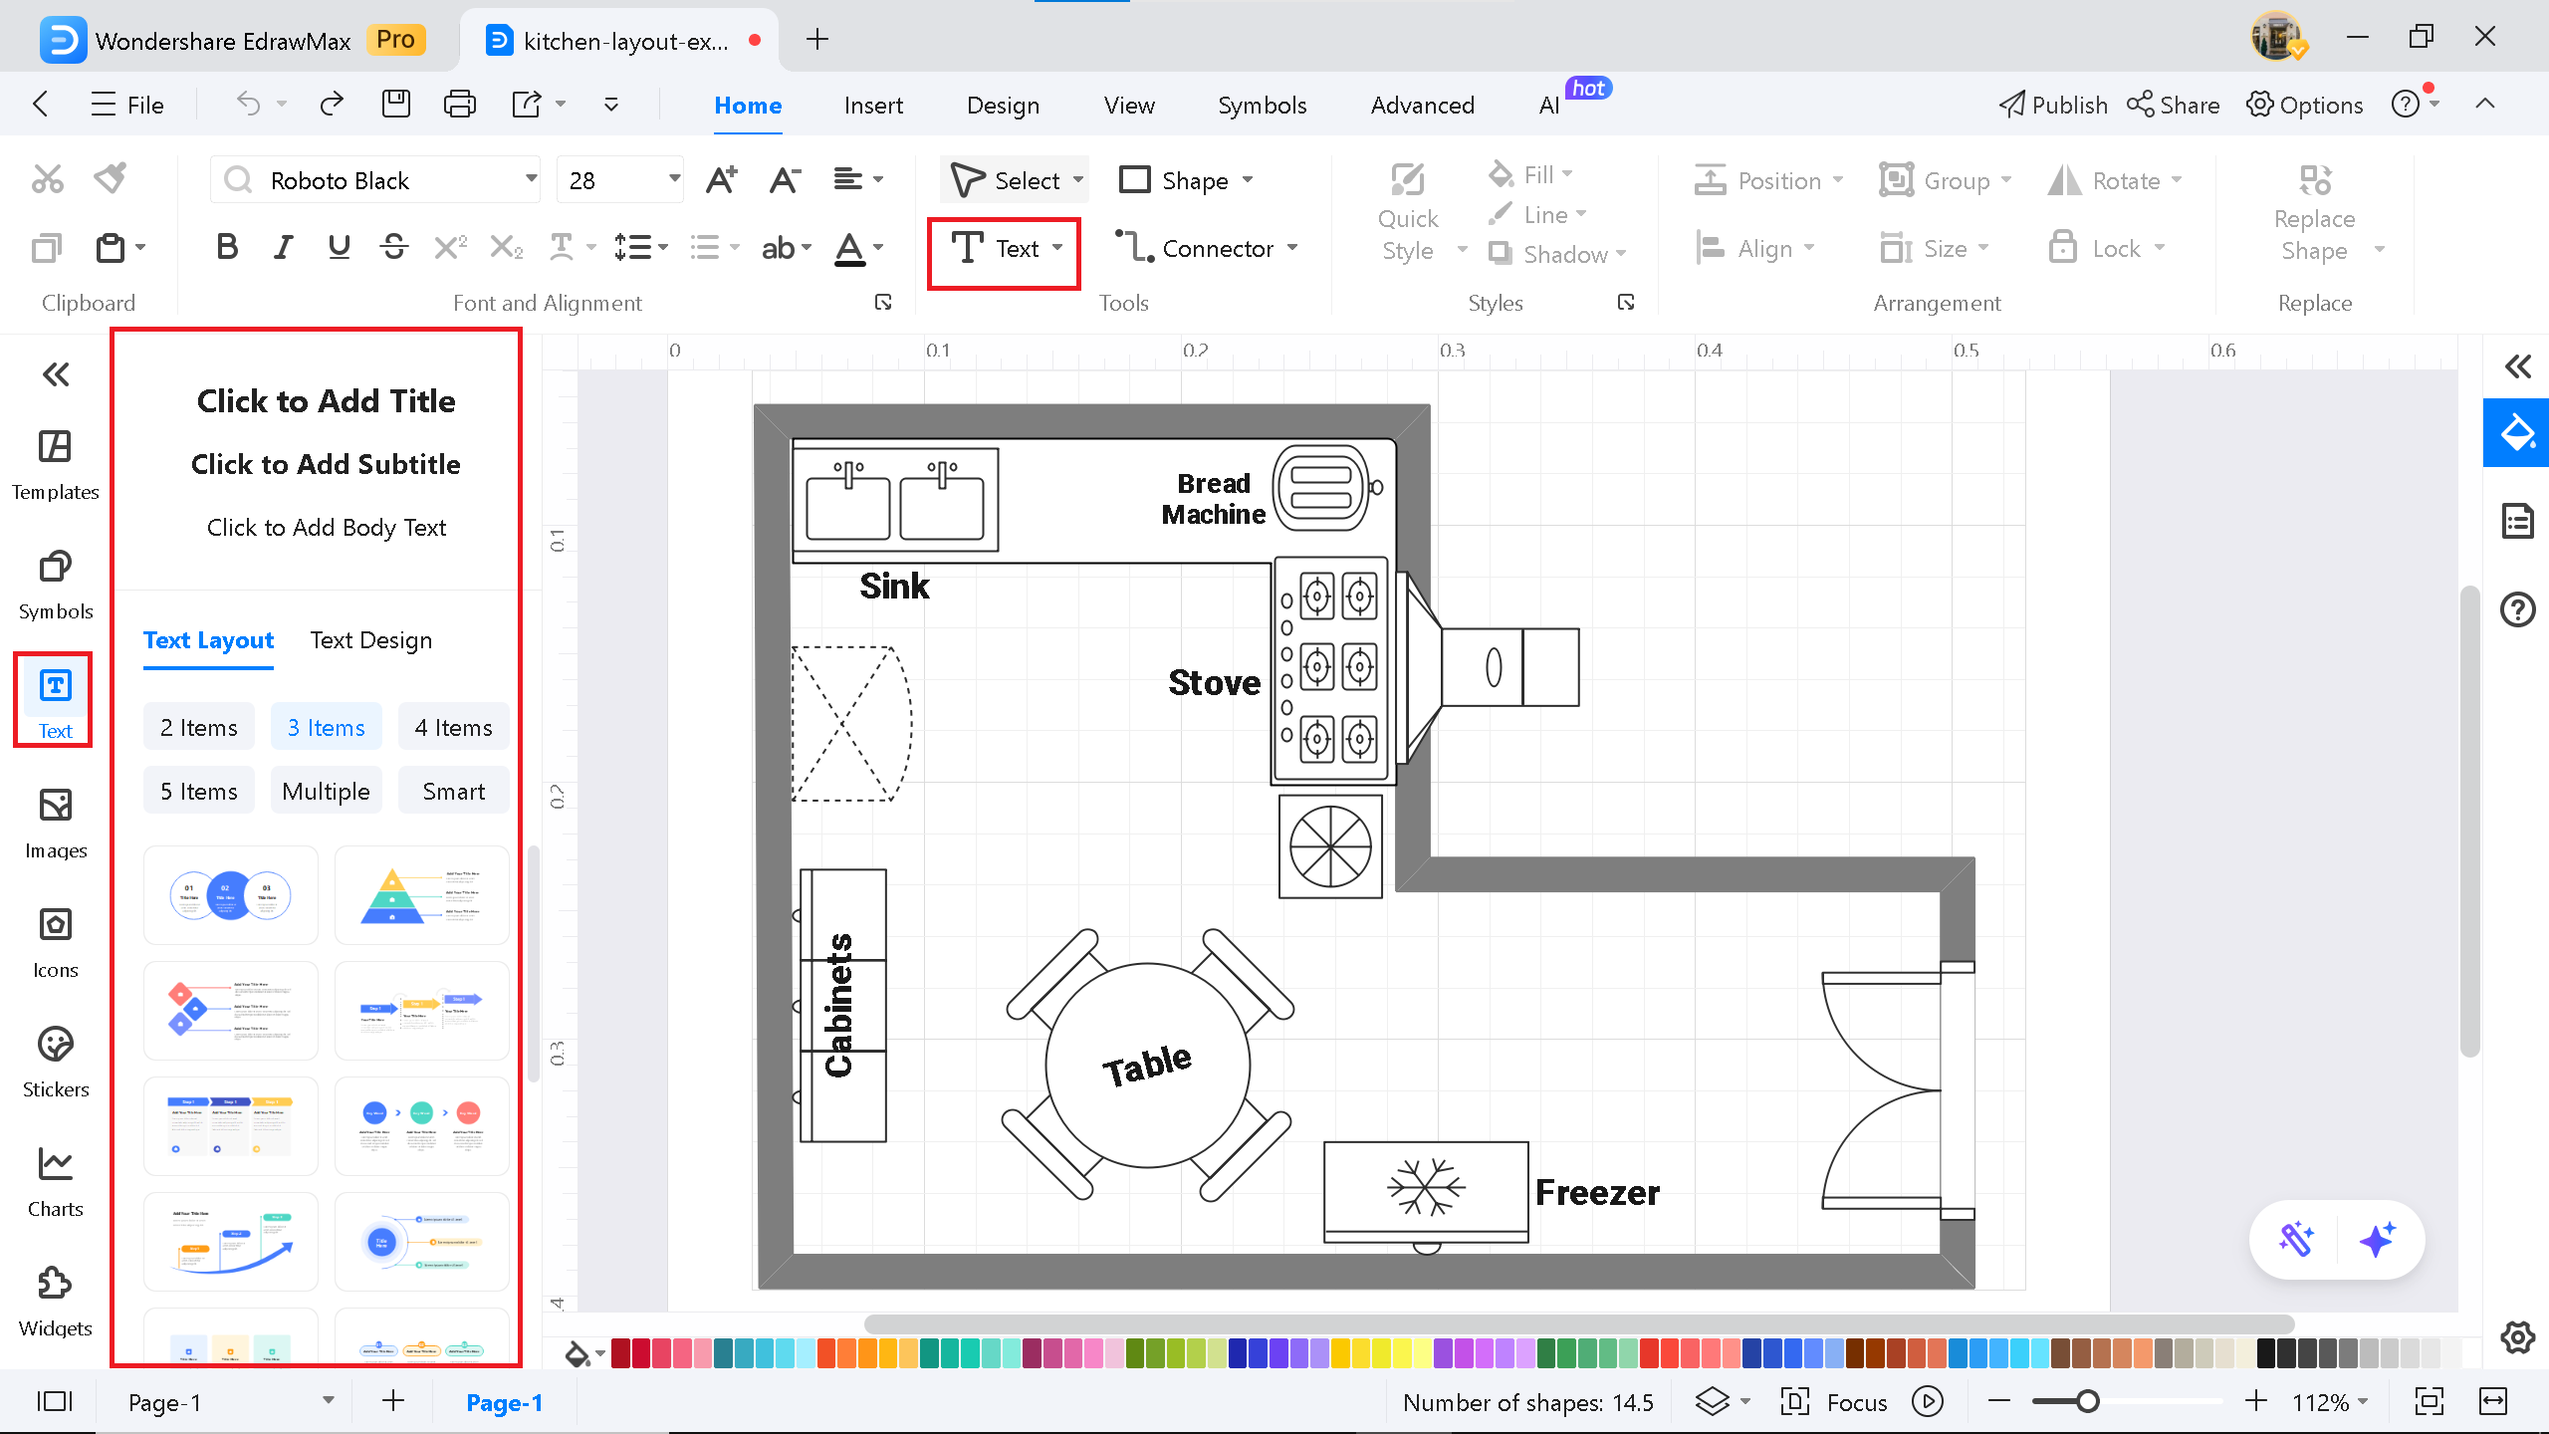
Task: Click the gear settings icon at bottom right
Action: pos(2517,1337)
